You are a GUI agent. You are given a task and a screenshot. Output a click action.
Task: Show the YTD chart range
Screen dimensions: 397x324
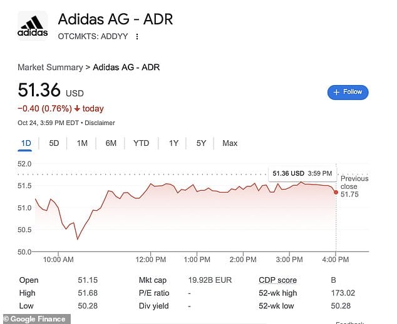pyautogui.click(x=142, y=143)
